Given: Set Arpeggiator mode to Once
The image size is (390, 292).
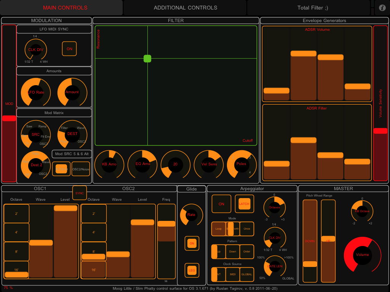Looking at the screenshot, I should [247, 229].
